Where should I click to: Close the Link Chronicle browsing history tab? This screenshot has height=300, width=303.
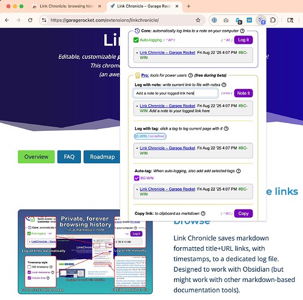100,6
